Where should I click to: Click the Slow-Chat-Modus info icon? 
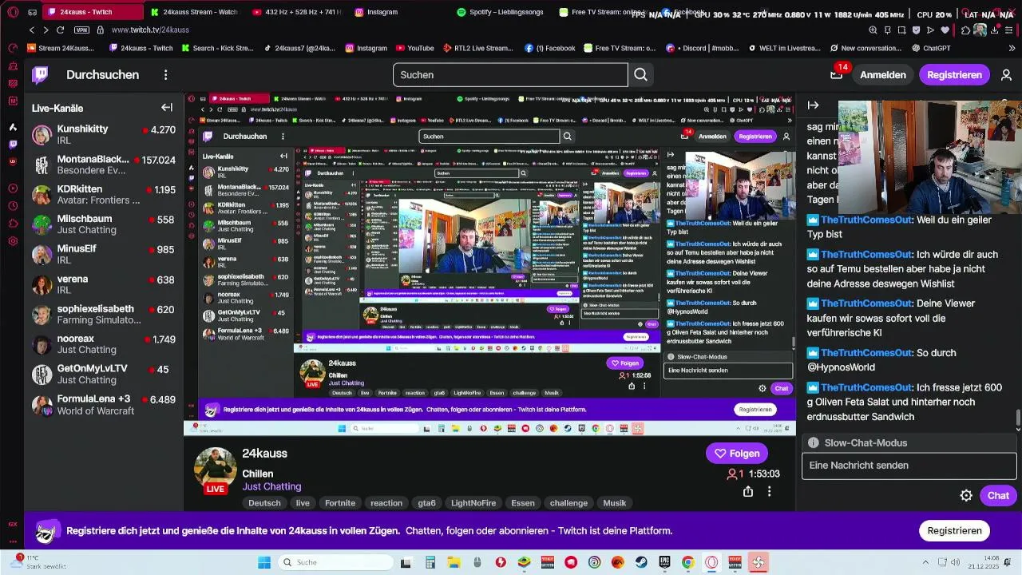813,442
